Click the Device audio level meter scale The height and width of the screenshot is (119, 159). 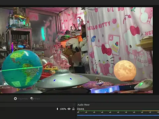pos(118,112)
